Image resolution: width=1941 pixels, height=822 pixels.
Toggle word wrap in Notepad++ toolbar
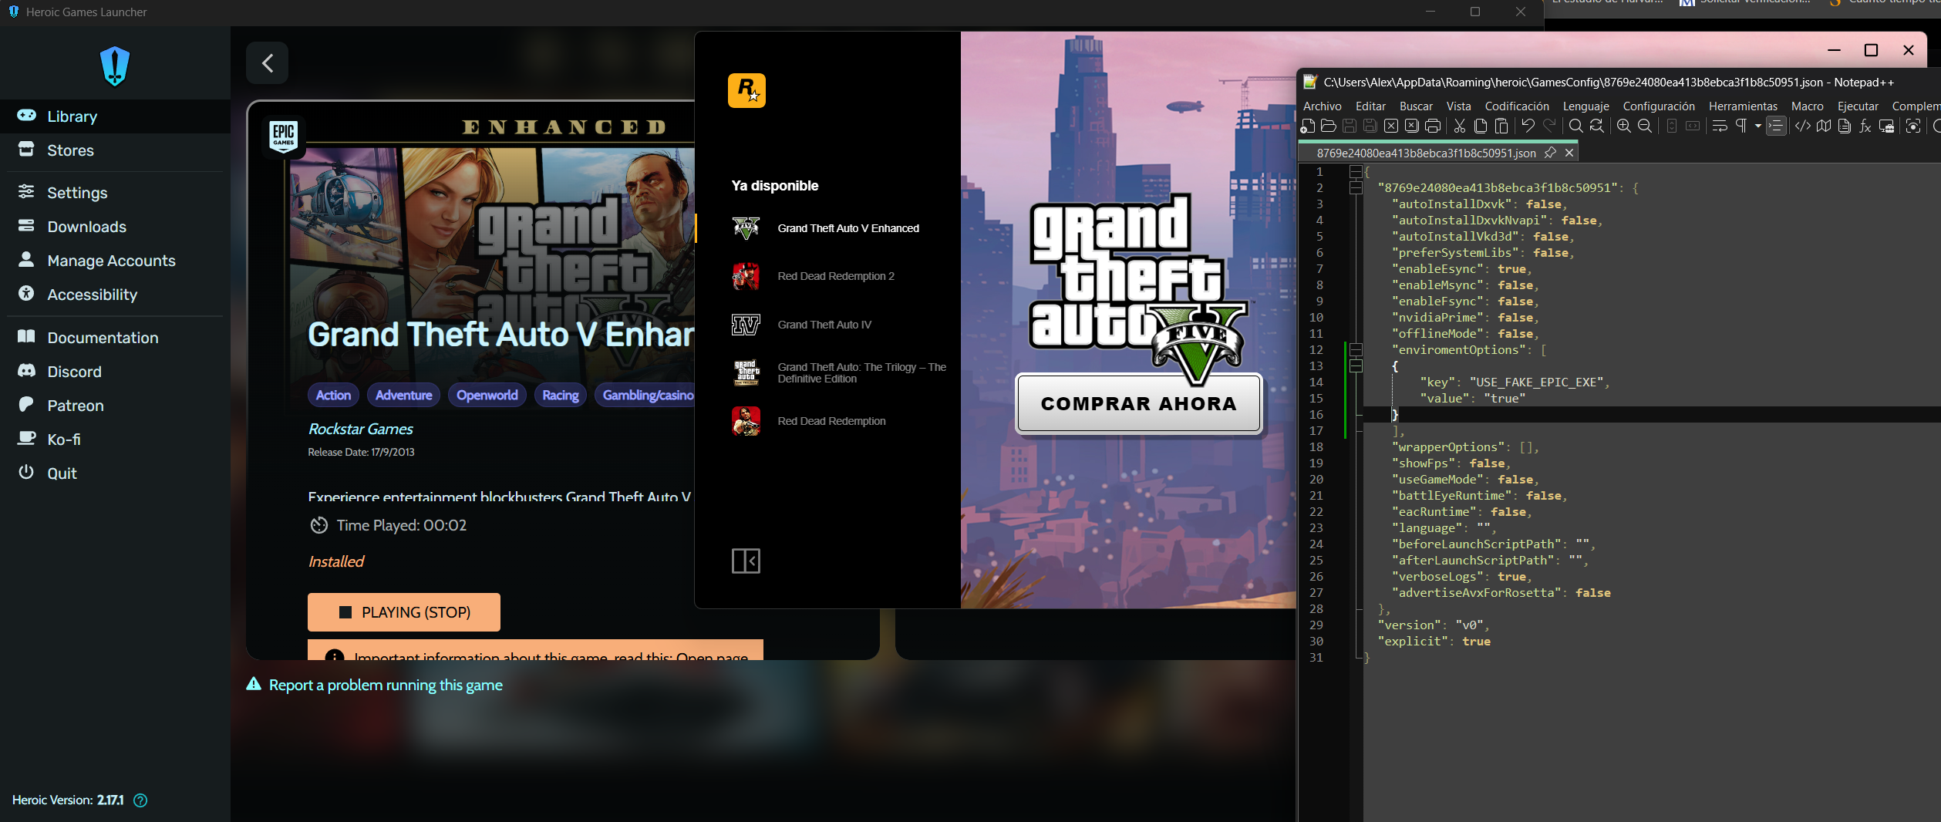1720,126
